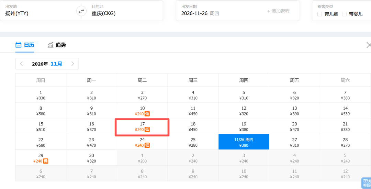371x189 pixels.
Task: Go to previous month arrow
Action: (21, 64)
